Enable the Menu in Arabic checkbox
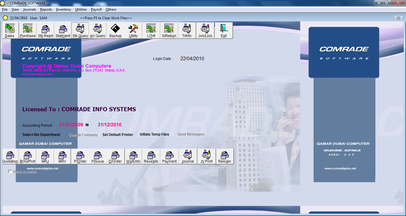Viewport: 406px width, 216px height. click(x=10, y=171)
